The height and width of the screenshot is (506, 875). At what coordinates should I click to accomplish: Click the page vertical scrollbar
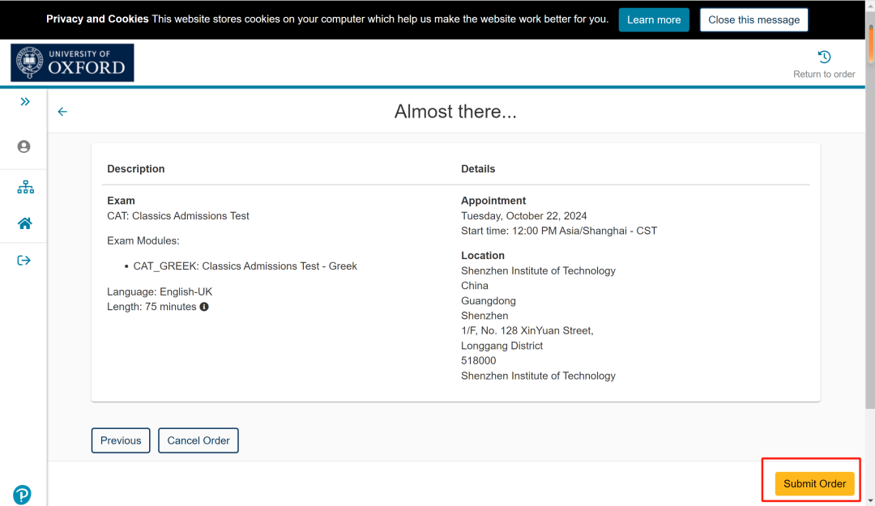871,243
